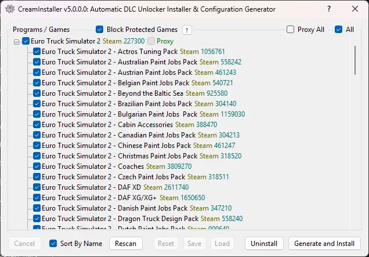Uncheck the Actros Tuning Pack DLC

point(37,52)
